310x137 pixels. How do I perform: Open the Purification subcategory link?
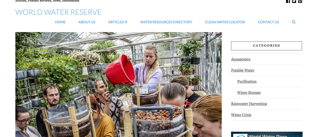tap(247, 81)
